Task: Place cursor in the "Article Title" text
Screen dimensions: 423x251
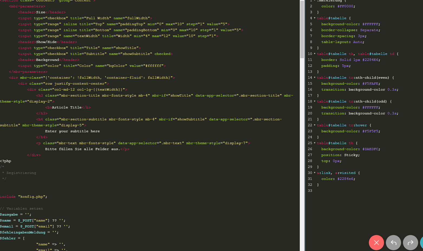Action: (x=67, y=107)
